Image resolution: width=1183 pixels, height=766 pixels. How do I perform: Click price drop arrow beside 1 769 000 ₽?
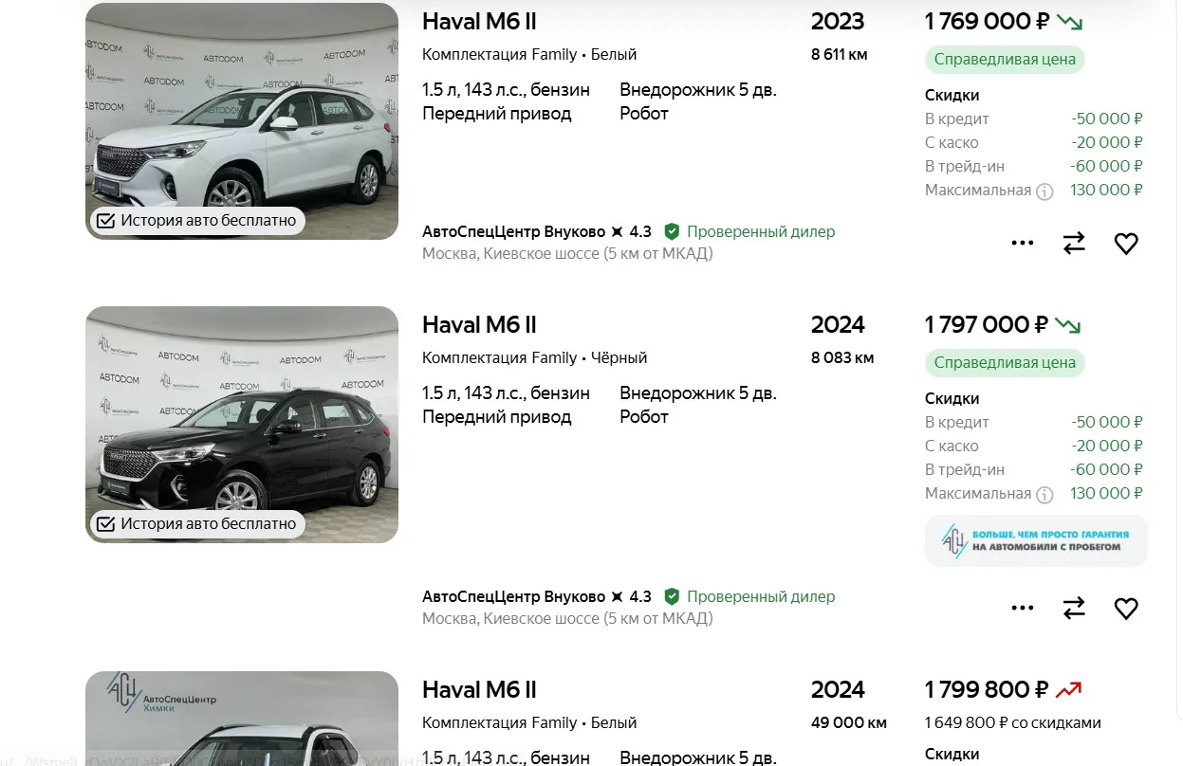pos(1069,22)
